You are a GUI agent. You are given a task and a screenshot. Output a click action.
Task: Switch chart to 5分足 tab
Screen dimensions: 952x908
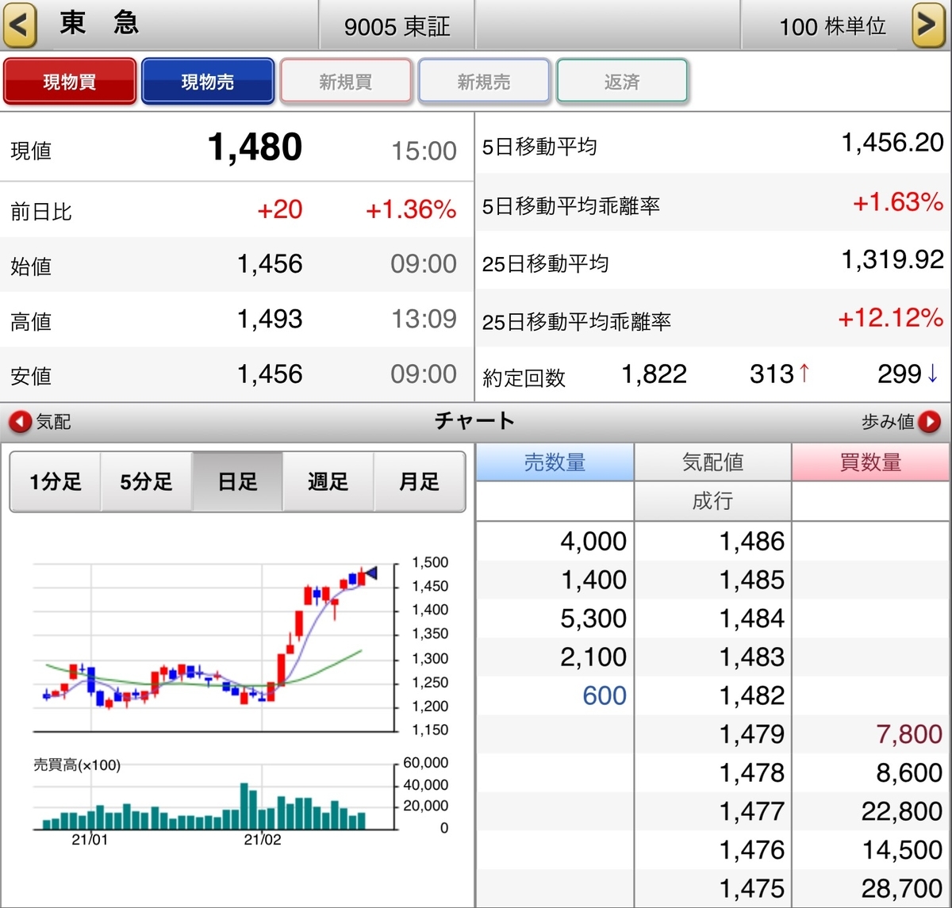[146, 481]
